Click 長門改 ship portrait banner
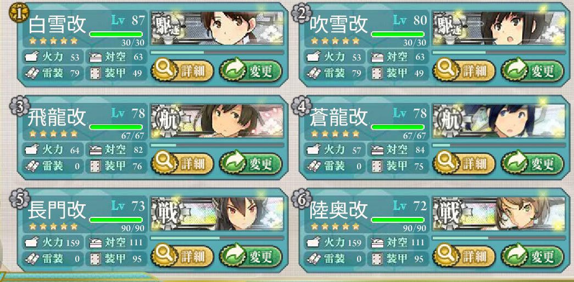 pos(217,214)
